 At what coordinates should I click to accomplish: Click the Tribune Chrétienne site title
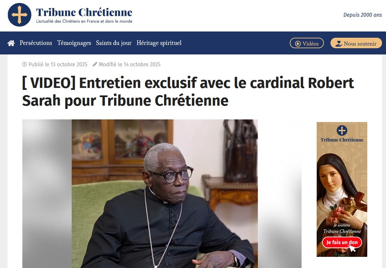click(84, 12)
